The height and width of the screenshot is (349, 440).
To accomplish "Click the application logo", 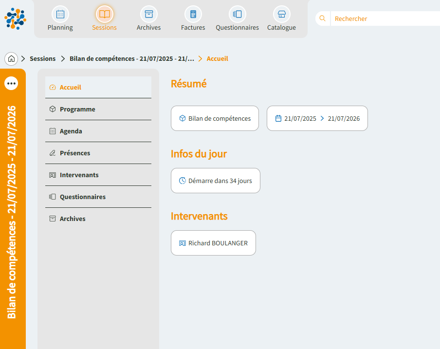I will (x=15, y=18).
